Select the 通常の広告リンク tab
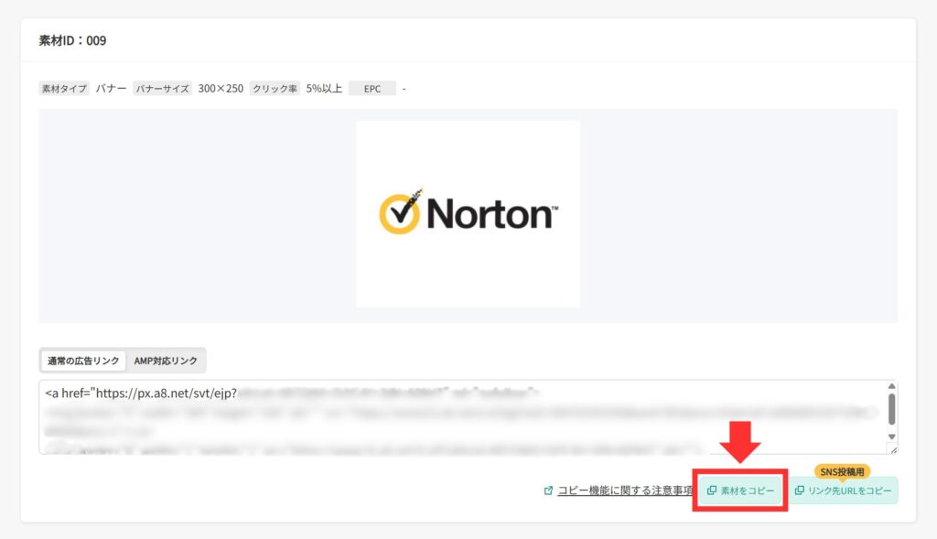Image resolution: width=937 pixels, height=539 pixels. (x=83, y=361)
